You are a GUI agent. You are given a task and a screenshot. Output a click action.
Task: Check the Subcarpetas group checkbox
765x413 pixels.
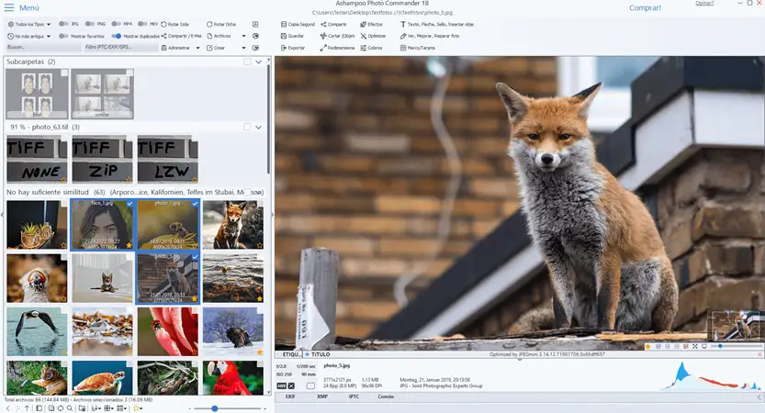coord(247,61)
